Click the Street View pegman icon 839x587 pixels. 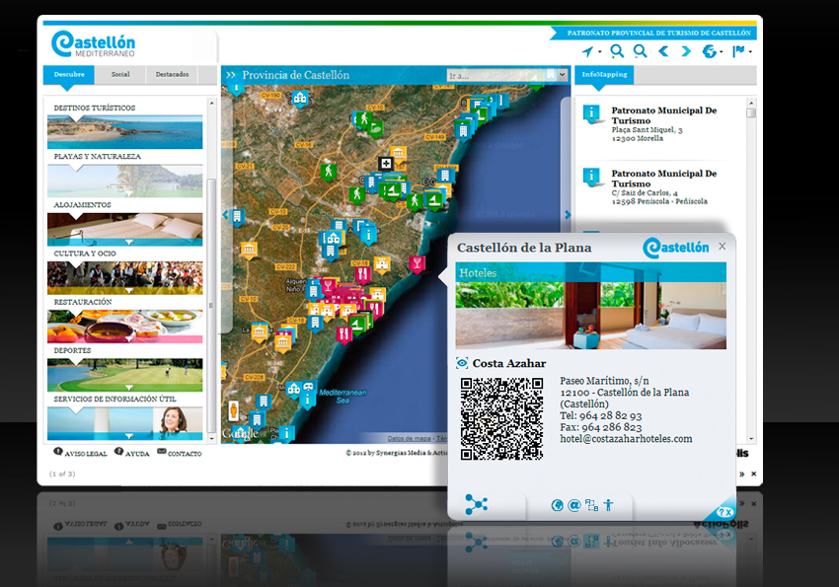(x=233, y=410)
